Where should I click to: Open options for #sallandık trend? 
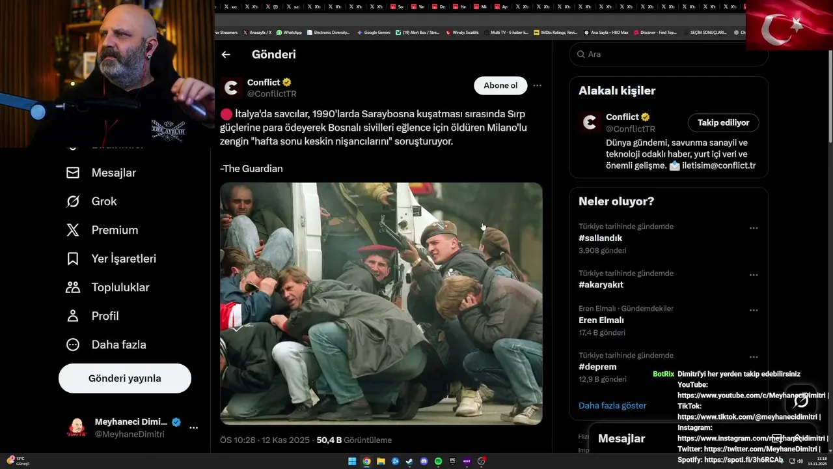754,228
